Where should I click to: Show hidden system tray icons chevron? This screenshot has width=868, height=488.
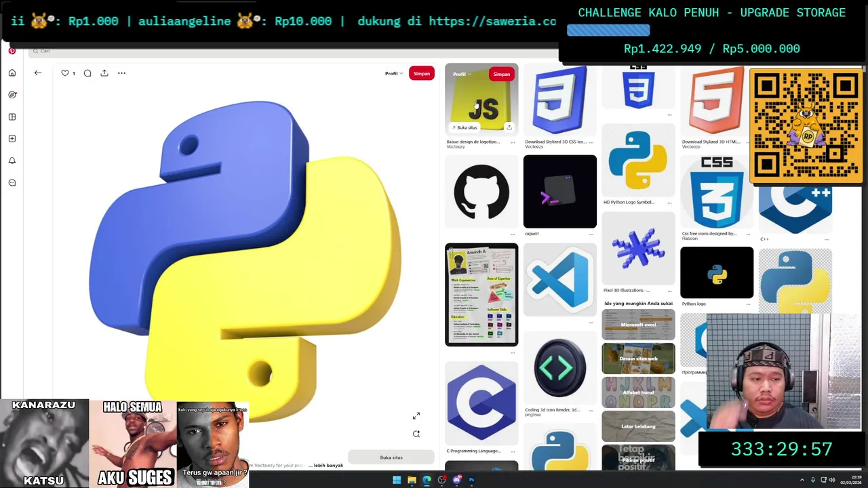(802, 480)
